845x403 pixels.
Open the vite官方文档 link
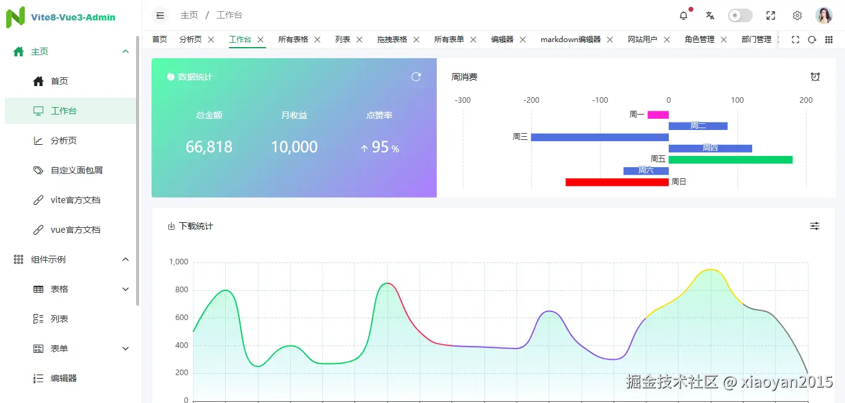coord(71,200)
